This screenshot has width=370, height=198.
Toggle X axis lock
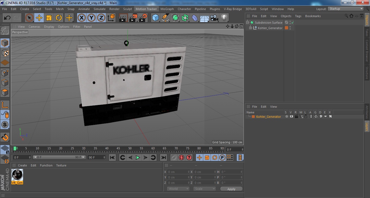81,18
